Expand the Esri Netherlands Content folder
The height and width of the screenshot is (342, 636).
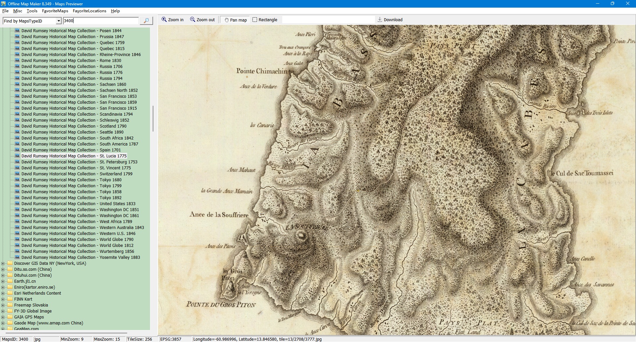tap(3, 293)
